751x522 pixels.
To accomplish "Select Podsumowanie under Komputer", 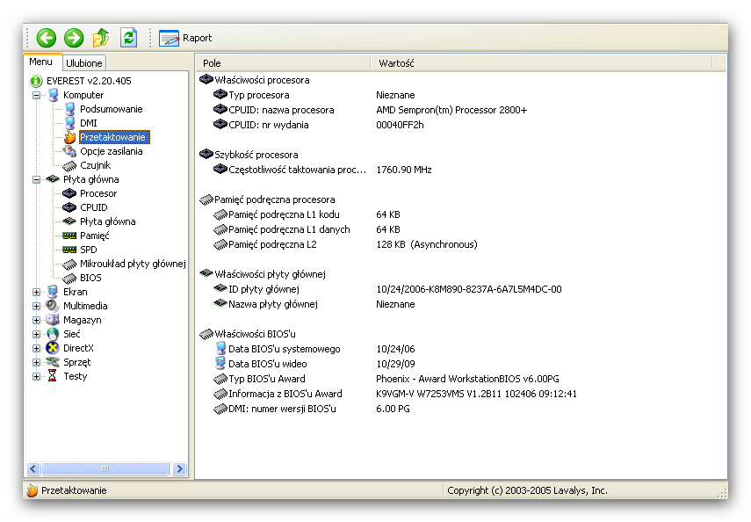I will pyautogui.click(x=111, y=109).
